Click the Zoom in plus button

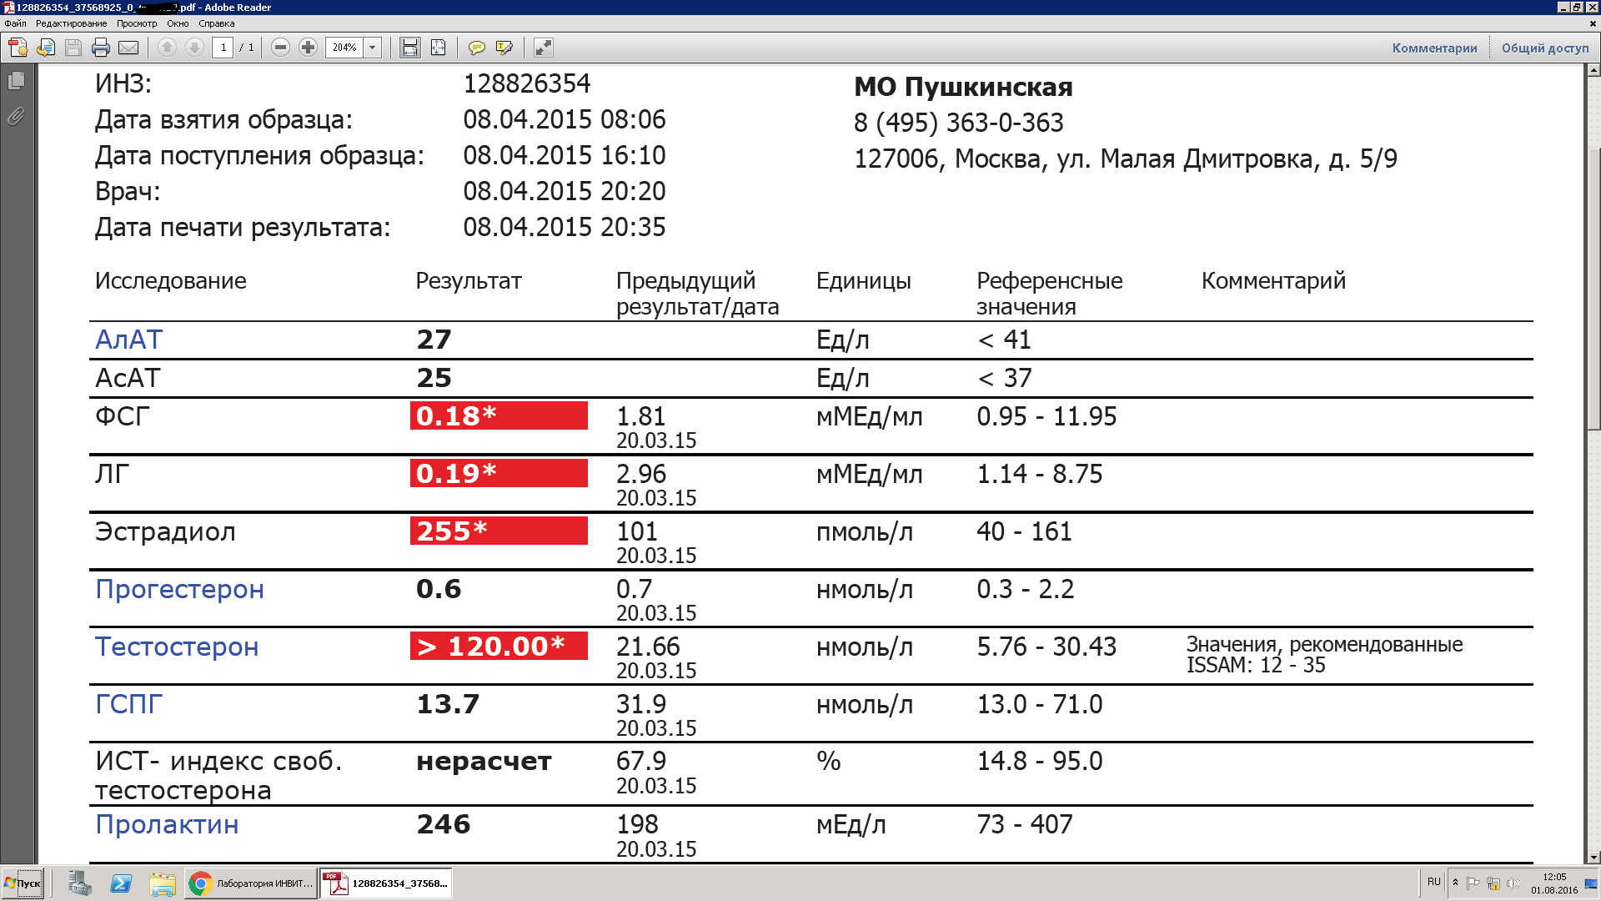point(308,48)
